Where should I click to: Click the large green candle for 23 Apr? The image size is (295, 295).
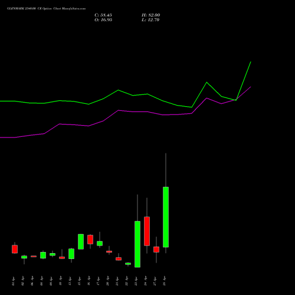coord(137,244)
